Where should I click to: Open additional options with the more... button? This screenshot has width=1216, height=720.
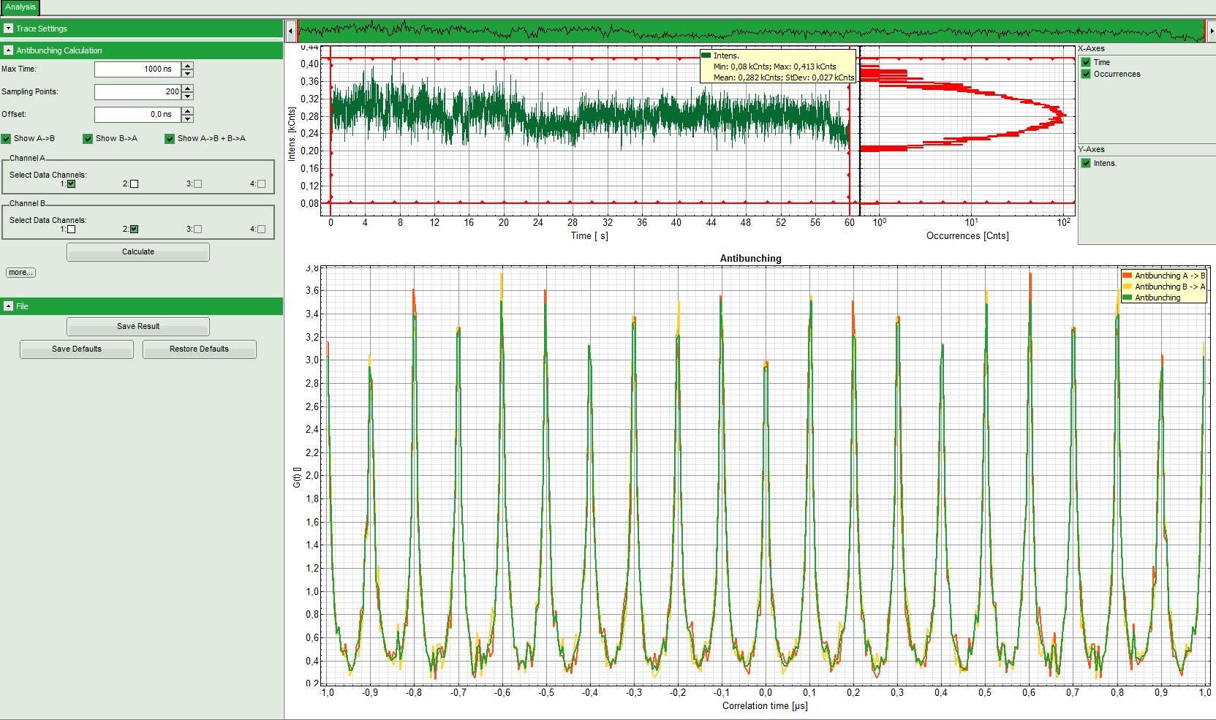click(x=20, y=273)
